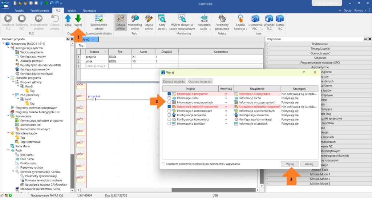Click the dialog help question mark
The image size is (372, 198).
[x=304, y=72]
